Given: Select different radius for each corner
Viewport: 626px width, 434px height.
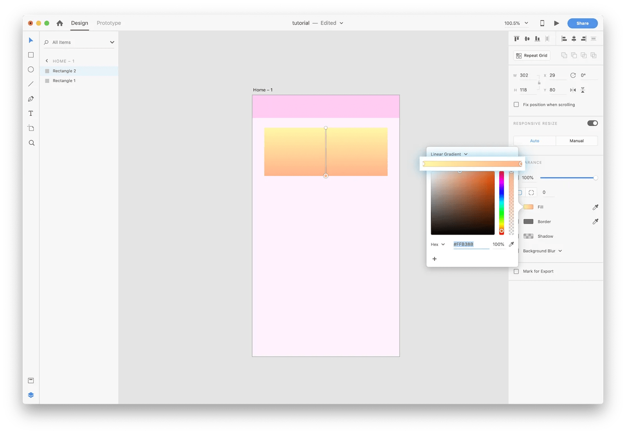Looking at the screenshot, I should tap(531, 192).
